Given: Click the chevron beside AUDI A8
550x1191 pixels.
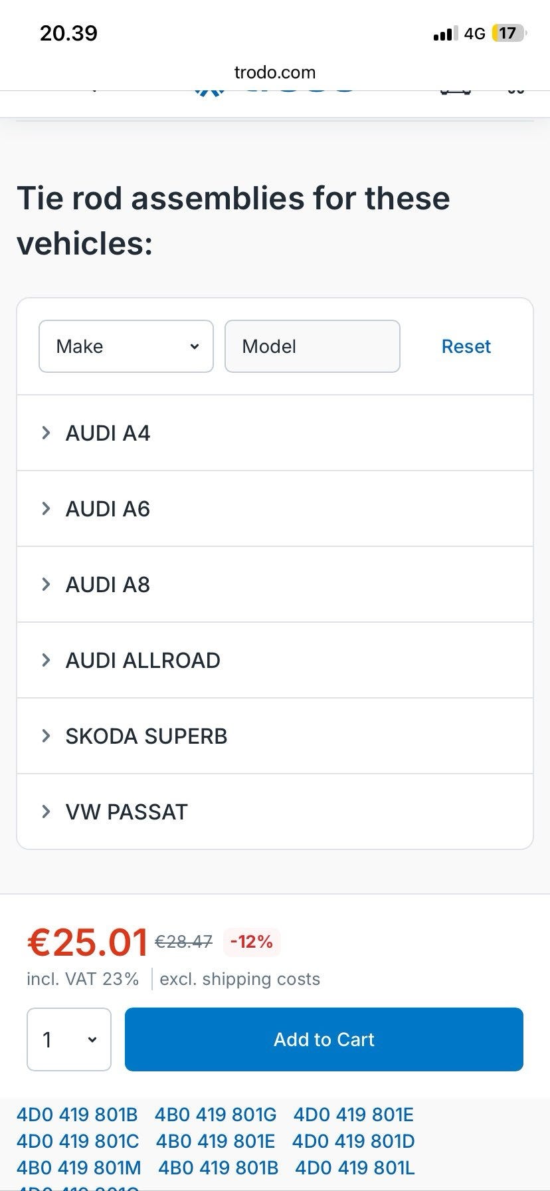Looking at the screenshot, I should click(x=46, y=585).
